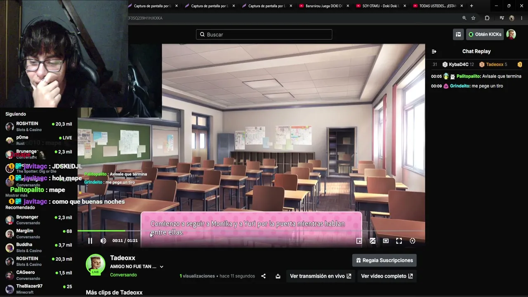Image resolution: width=528 pixels, height=297 pixels.
Task: Open a new browser tab
Action: [x=471, y=6]
